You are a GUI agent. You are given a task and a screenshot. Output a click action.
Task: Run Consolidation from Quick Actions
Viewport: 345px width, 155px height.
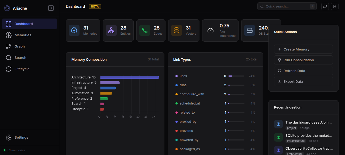coord(303,60)
